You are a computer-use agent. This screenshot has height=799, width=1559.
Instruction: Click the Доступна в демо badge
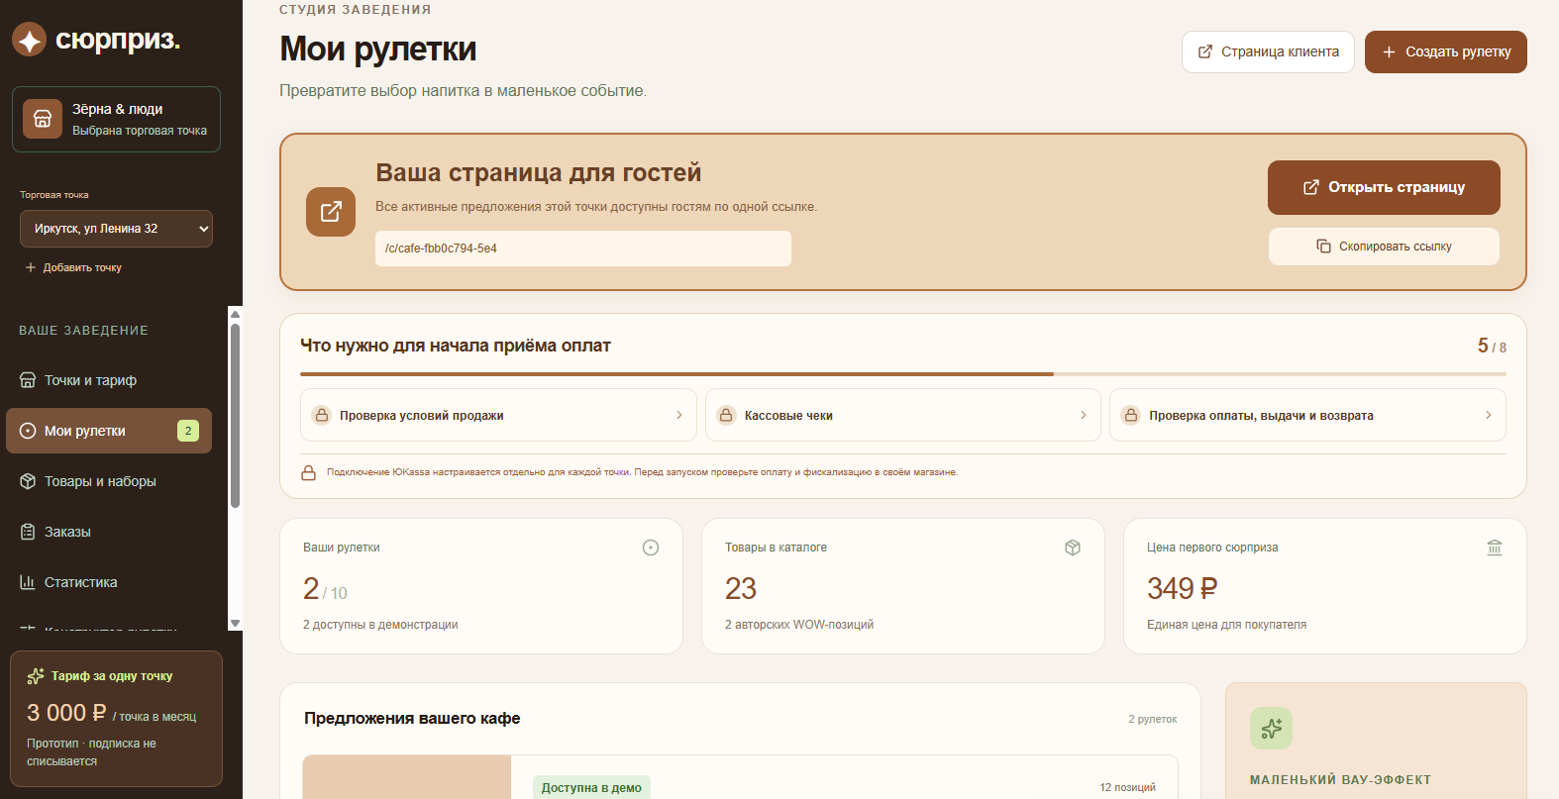click(591, 788)
